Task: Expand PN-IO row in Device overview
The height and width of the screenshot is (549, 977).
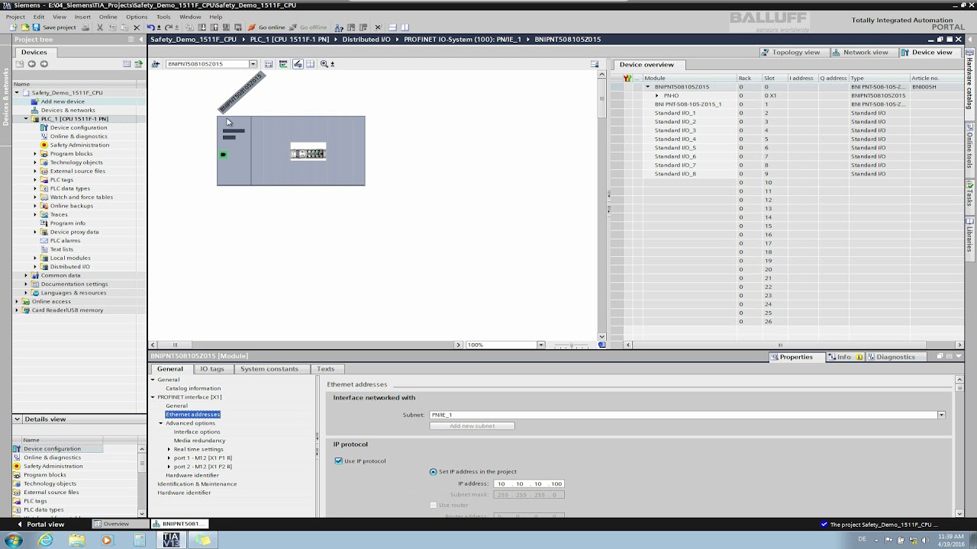Action: pyautogui.click(x=657, y=95)
